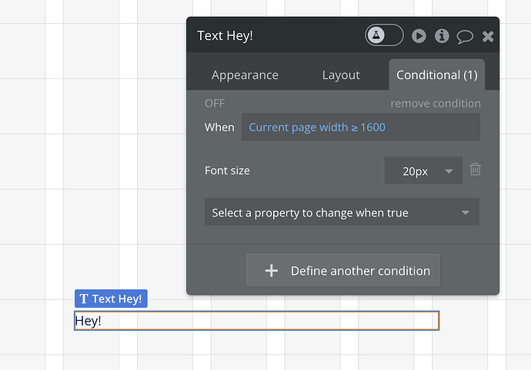
Task: Open the Layout tab
Action: 341,74
